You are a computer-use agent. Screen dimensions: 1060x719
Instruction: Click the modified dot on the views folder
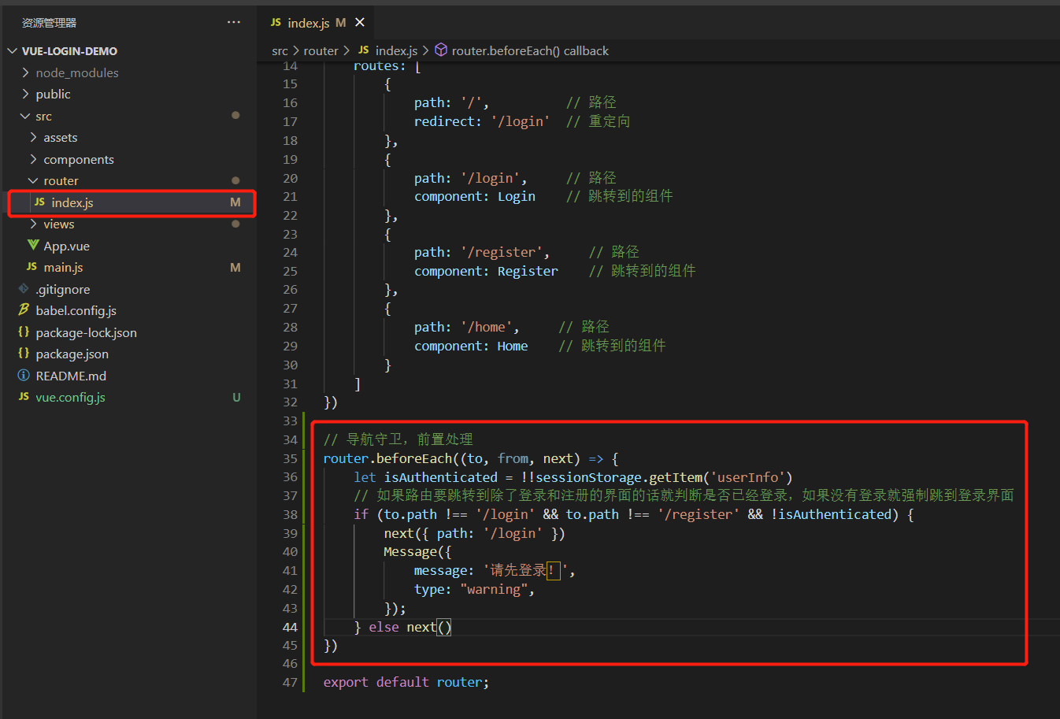click(235, 224)
